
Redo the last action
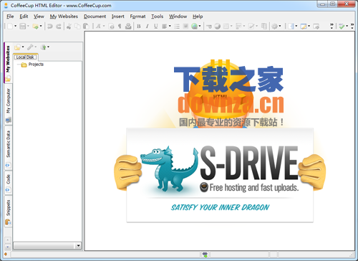(59, 27)
